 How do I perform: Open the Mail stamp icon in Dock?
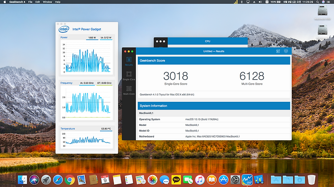pyautogui.click(x=82, y=180)
